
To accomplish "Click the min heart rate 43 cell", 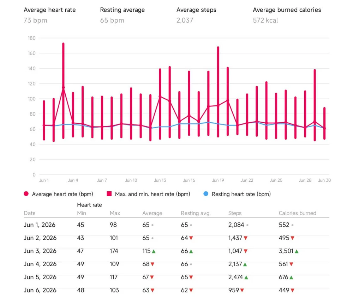I will tap(80, 238).
